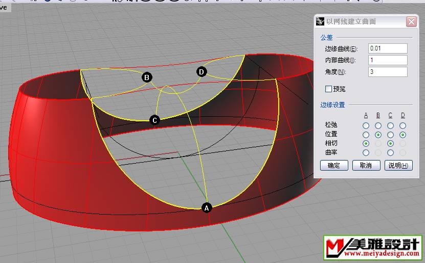Select 位置 radio button for edge C
425x263 pixels.
click(390, 135)
